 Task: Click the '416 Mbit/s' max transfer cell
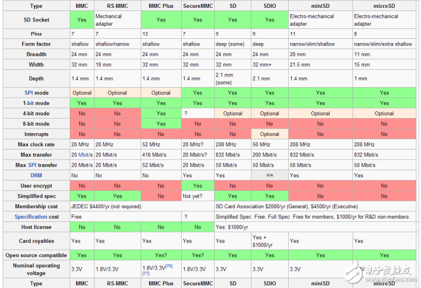pyautogui.click(x=161, y=155)
